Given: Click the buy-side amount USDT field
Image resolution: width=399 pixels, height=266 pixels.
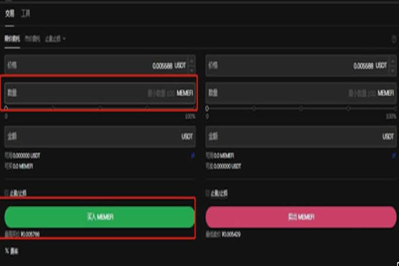Looking at the screenshot, I should coord(100,136).
